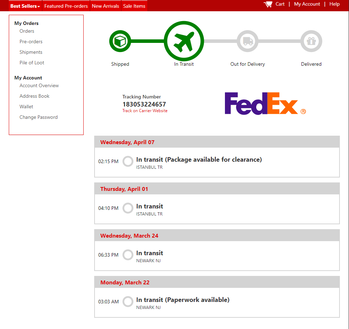
Task: Open the Wallet page
Action: point(26,107)
